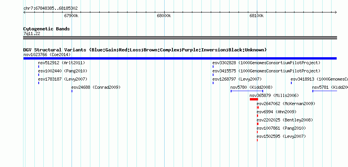Open esv1783187 (Levy2007) variant
348x167 pixels.
click(63, 79)
